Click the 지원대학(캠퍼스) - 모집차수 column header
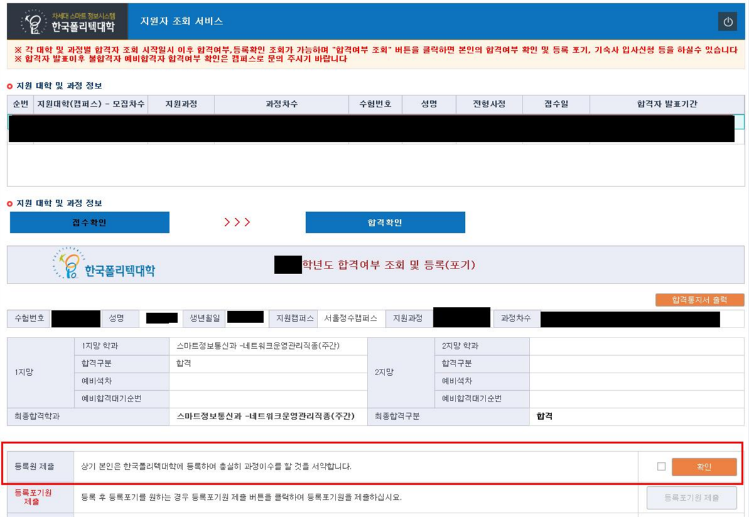This screenshot has height=517, width=749. 91,104
